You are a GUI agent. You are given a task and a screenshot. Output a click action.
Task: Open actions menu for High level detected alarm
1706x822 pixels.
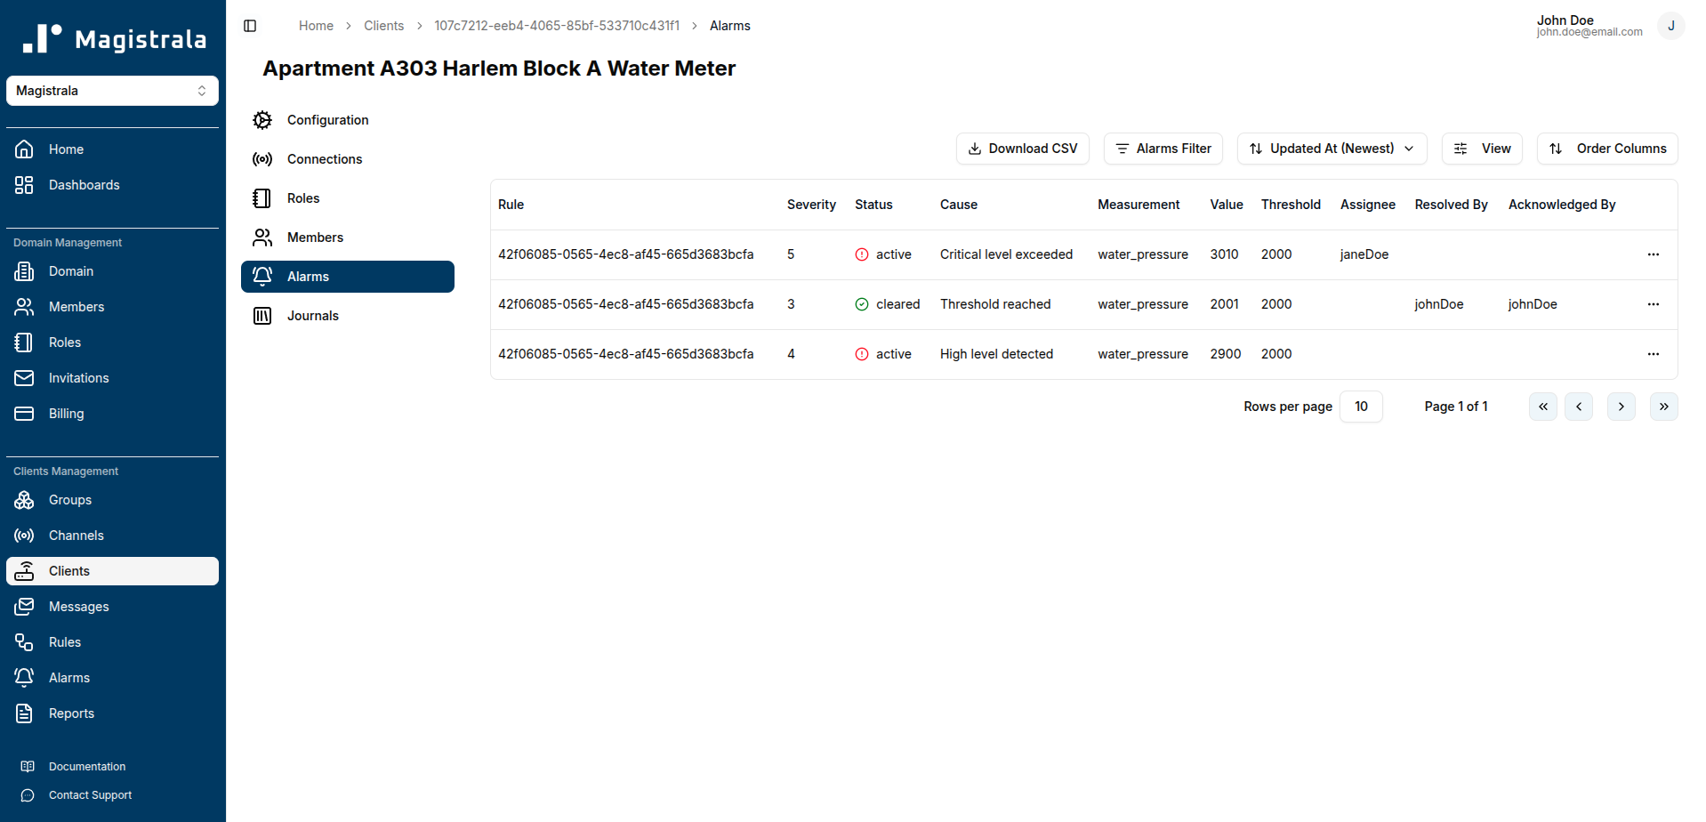[x=1653, y=354]
